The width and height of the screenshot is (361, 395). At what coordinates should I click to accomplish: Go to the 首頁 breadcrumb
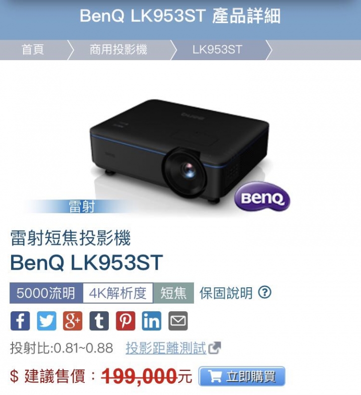coord(33,49)
